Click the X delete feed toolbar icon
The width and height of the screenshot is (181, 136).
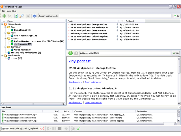tap(10, 16)
